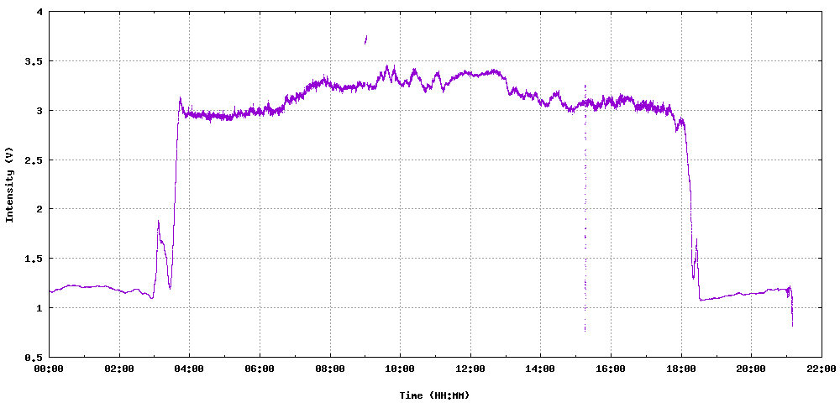
Task: Click the 4 intensity tick label
Action: pyautogui.click(x=40, y=12)
